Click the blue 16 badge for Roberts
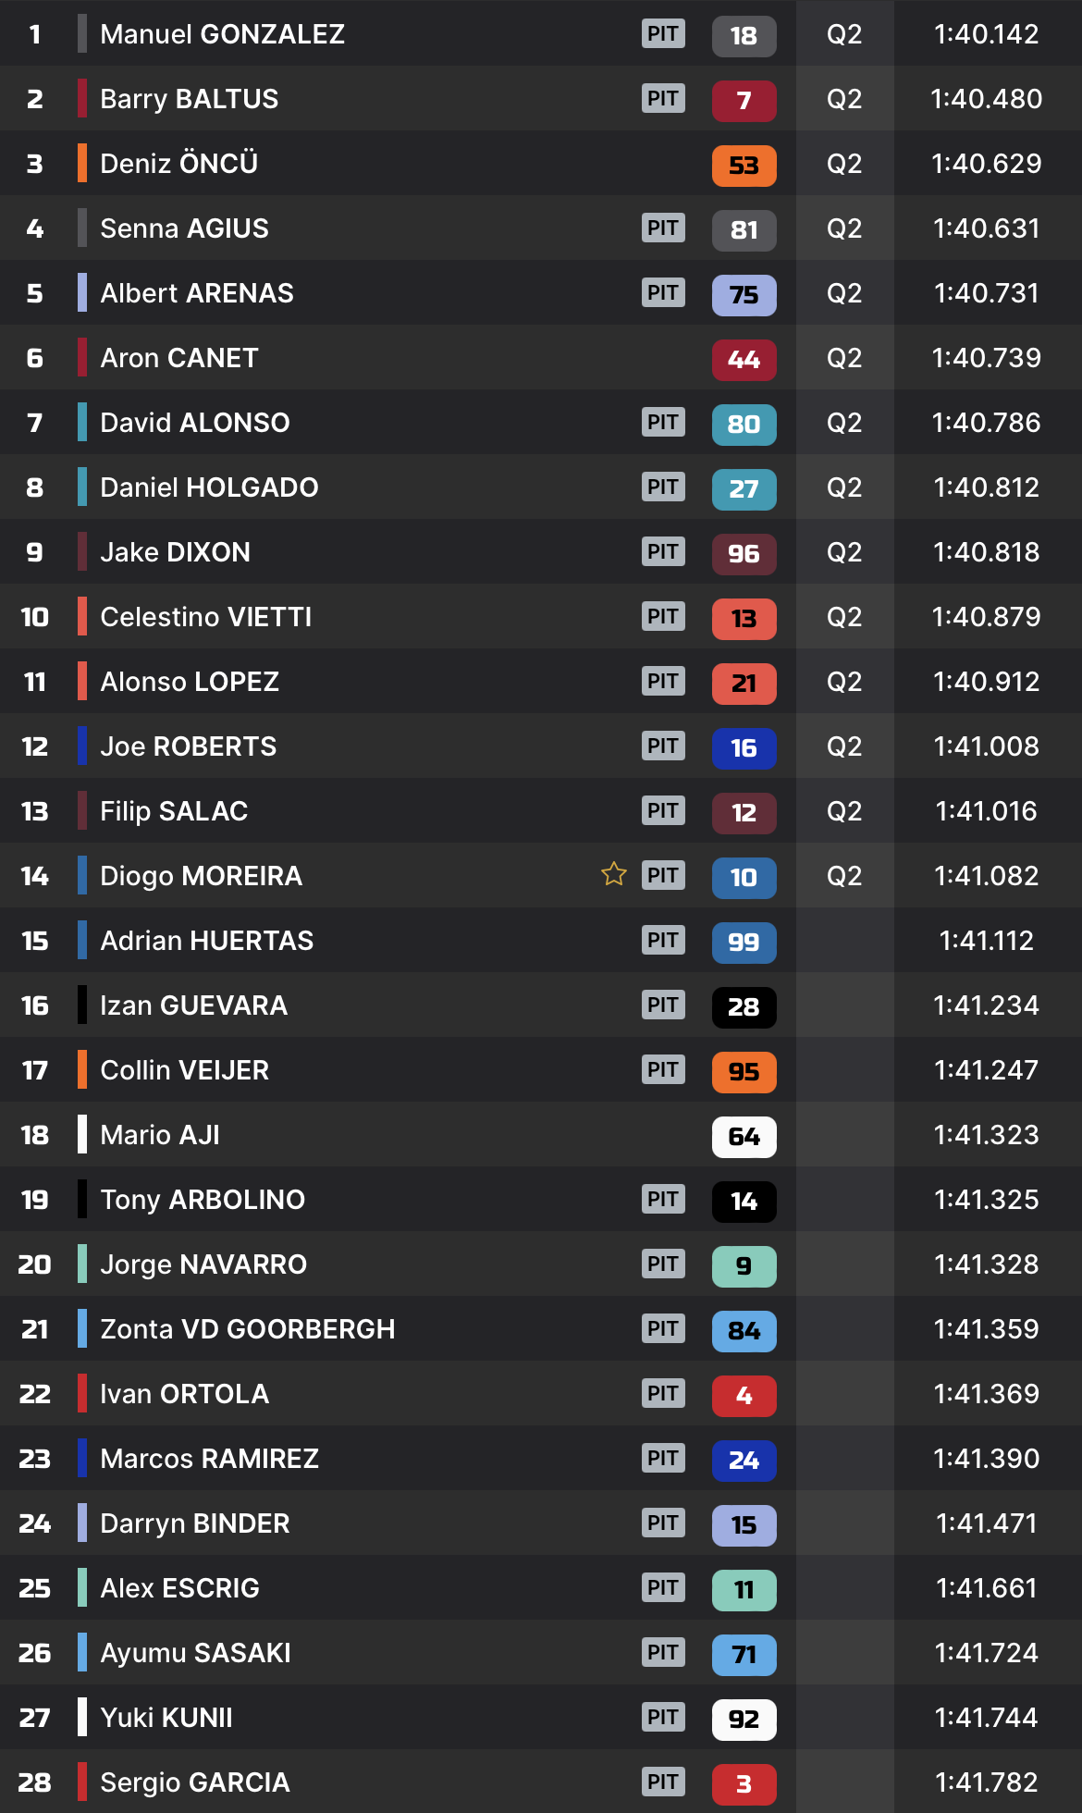Viewport: 1082px width, 1813px height. [x=744, y=747]
